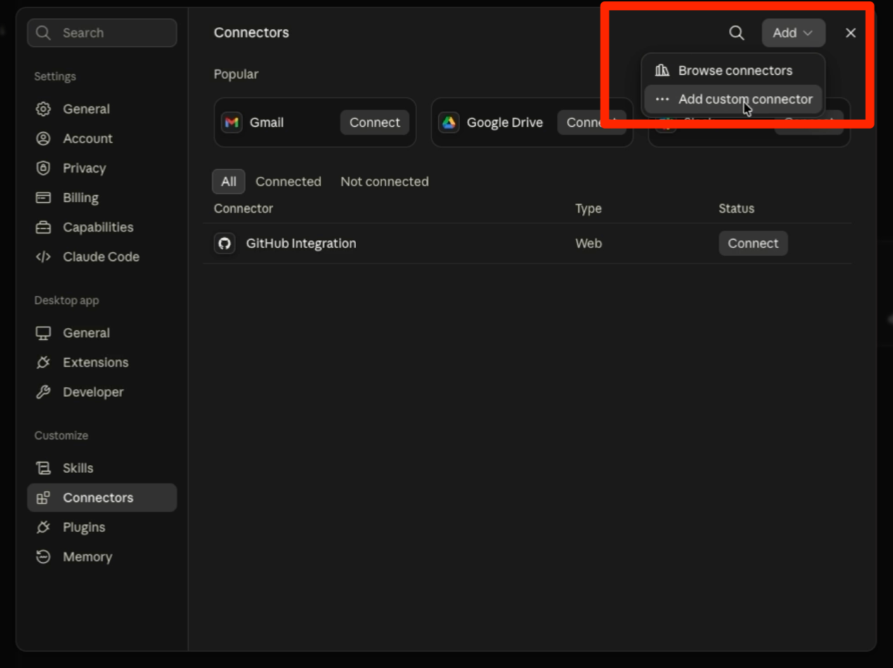893x668 pixels.
Task: Select the GitHub Integration row name
Action: pos(301,243)
